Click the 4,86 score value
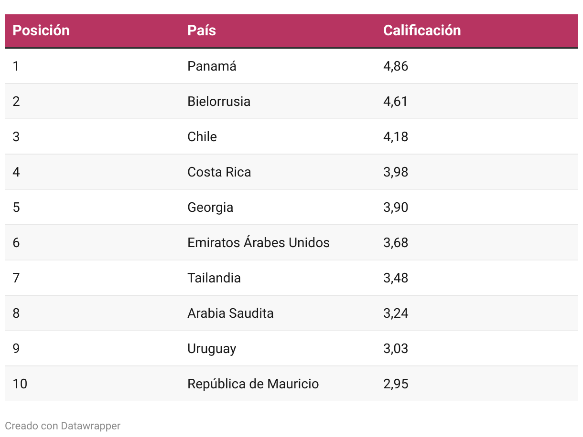The width and height of the screenshot is (583, 437). click(396, 66)
